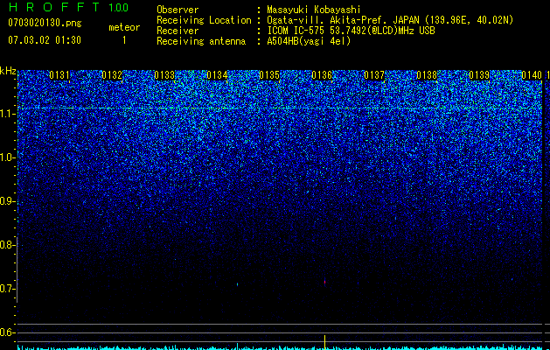
Task: Click the 0136 time marker
Action: tap(322, 75)
